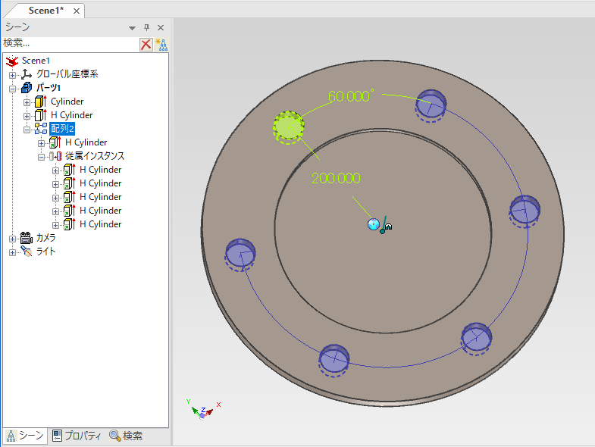Image resolution: width=595 pixels, height=447 pixels.
Task: Click the 60.000° angle dimension label
Action: coord(351,96)
